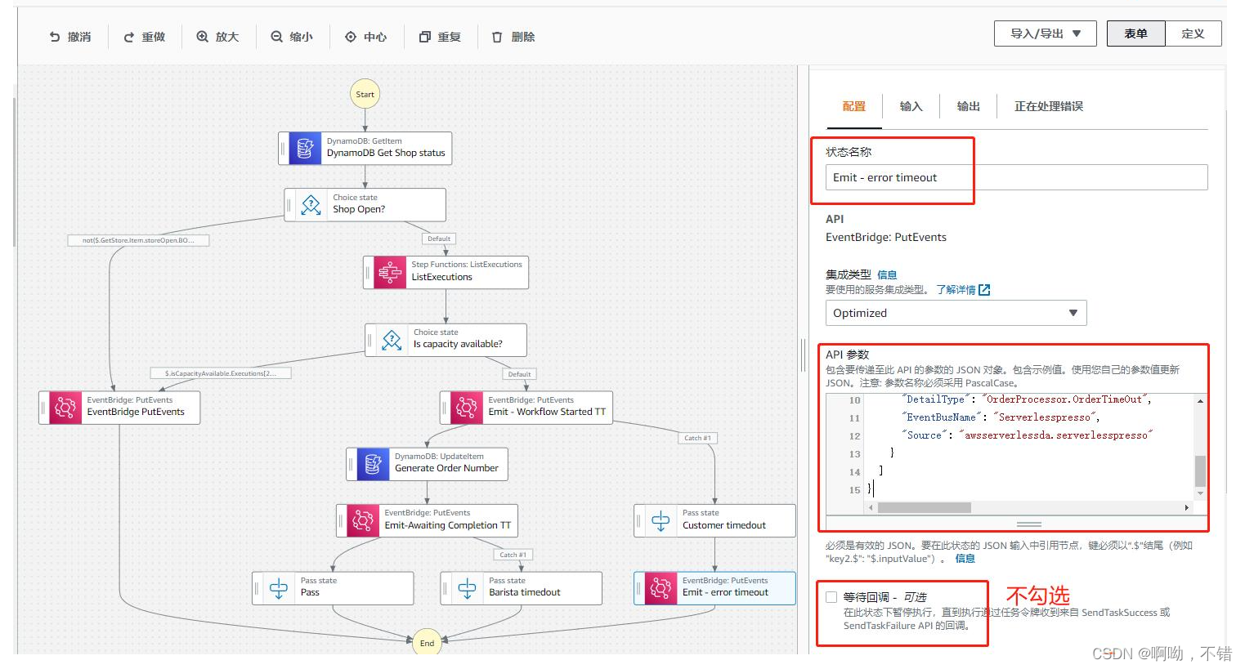Select the Shop Open? state label

359,209
